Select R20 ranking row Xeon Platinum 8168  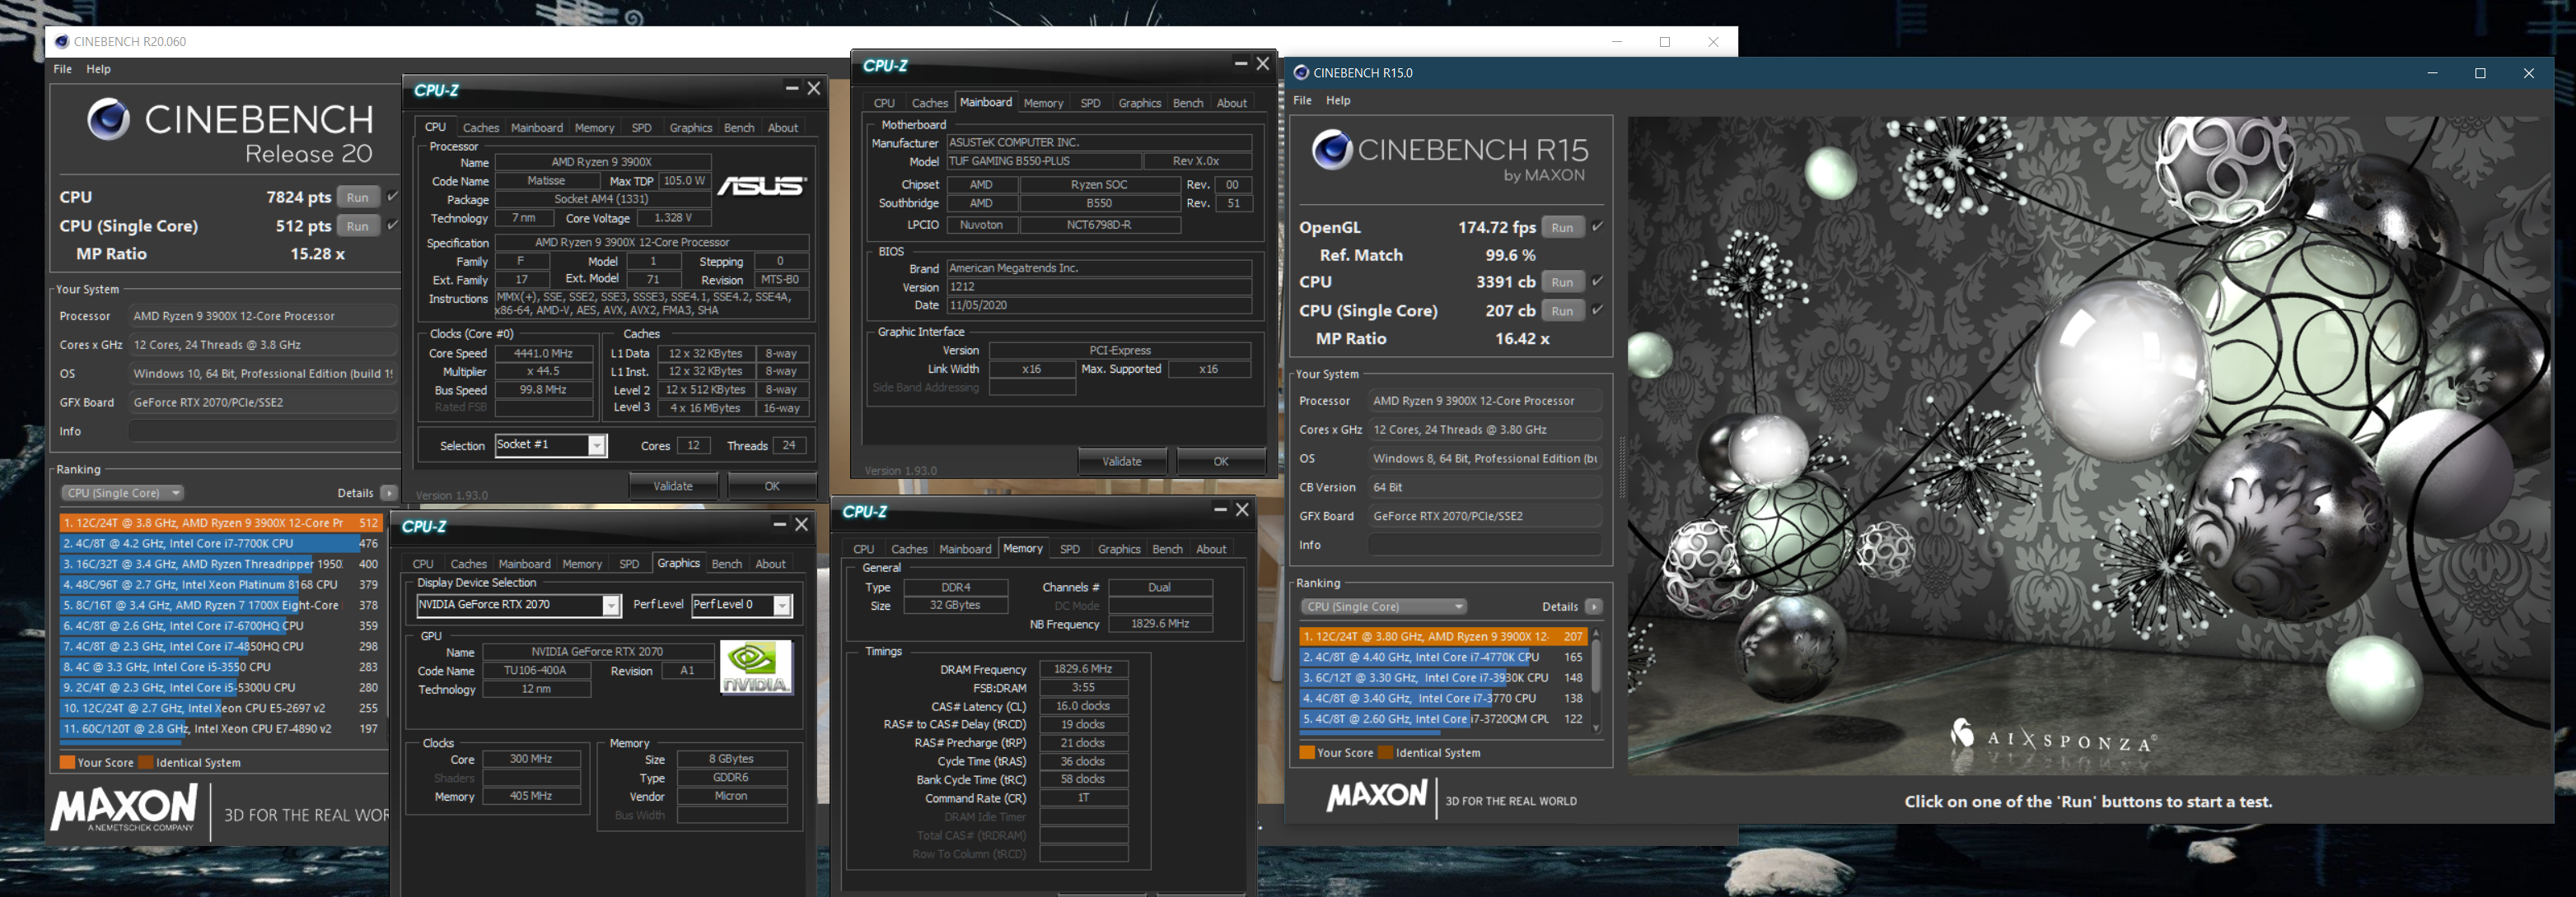pyautogui.click(x=221, y=584)
